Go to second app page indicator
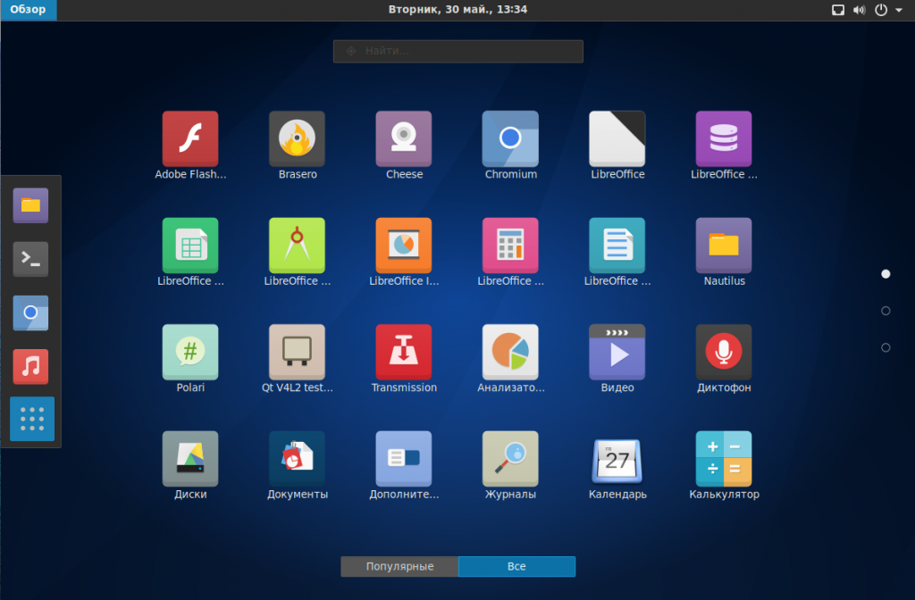 886,311
